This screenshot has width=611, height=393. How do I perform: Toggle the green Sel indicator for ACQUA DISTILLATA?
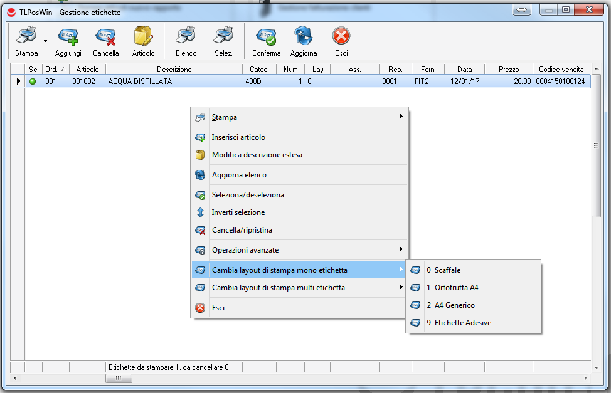click(x=33, y=81)
